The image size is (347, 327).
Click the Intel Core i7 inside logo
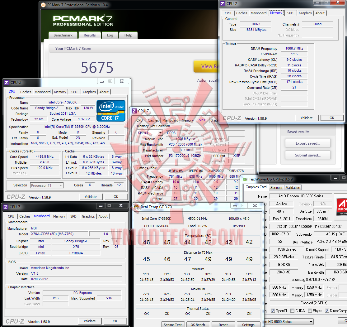coord(111,111)
